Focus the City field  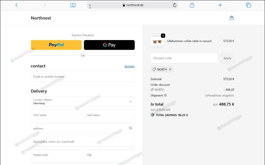[109, 155]
